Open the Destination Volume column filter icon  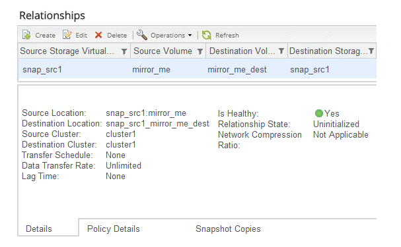[281, 51]
